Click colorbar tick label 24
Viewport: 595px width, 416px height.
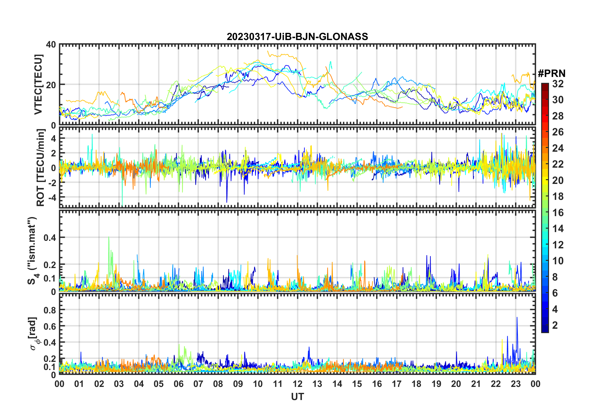point(558,148)
